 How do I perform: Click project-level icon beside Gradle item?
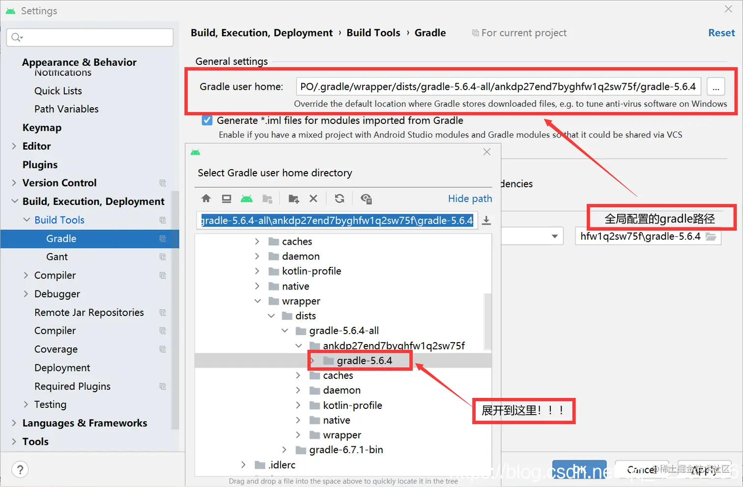click(x=163, y=239)
